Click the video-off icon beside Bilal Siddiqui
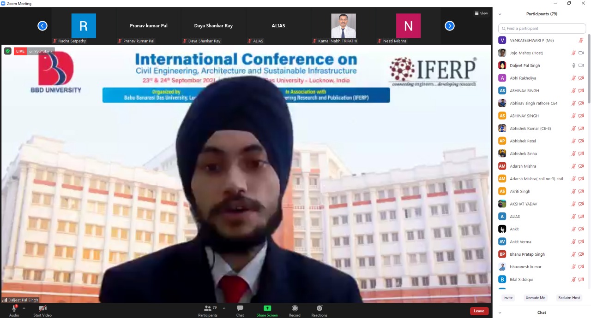Image resolution: width=591 pixels, height=318 pixels. click(581, 279)
